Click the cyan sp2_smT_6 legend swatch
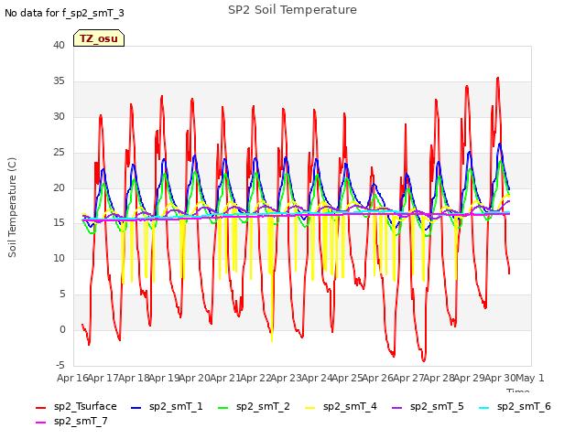 click(484, 408)
